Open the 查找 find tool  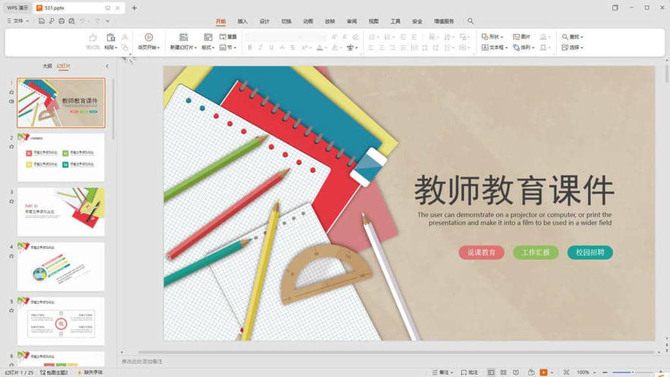pyautogui.click(x=571, y=35)
